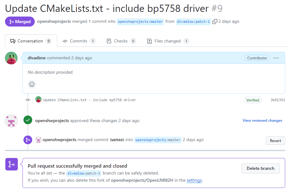Click '2 days ago' timestamp in comment header

(x=82, y=58)
